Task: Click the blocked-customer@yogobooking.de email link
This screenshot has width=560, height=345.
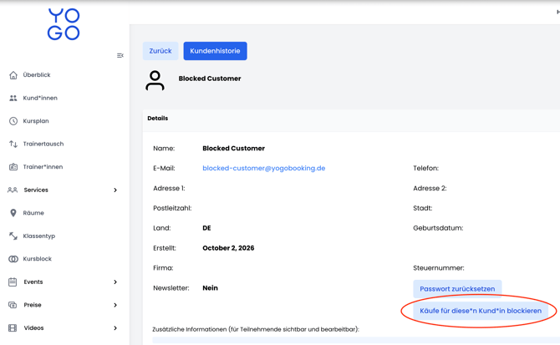Action: (263, 168)
